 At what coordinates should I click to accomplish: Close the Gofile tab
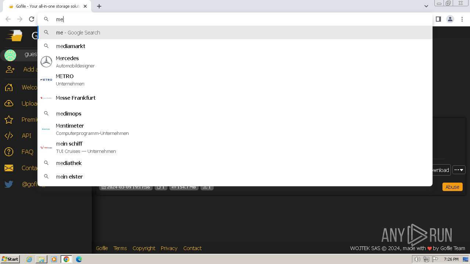pos(85,6)
